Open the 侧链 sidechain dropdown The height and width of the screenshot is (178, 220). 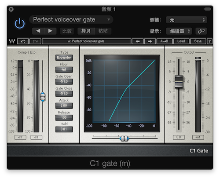(x=187, y=20)
